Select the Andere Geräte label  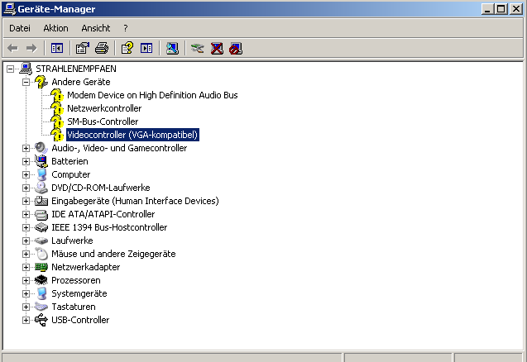click(x=81, y=82)
